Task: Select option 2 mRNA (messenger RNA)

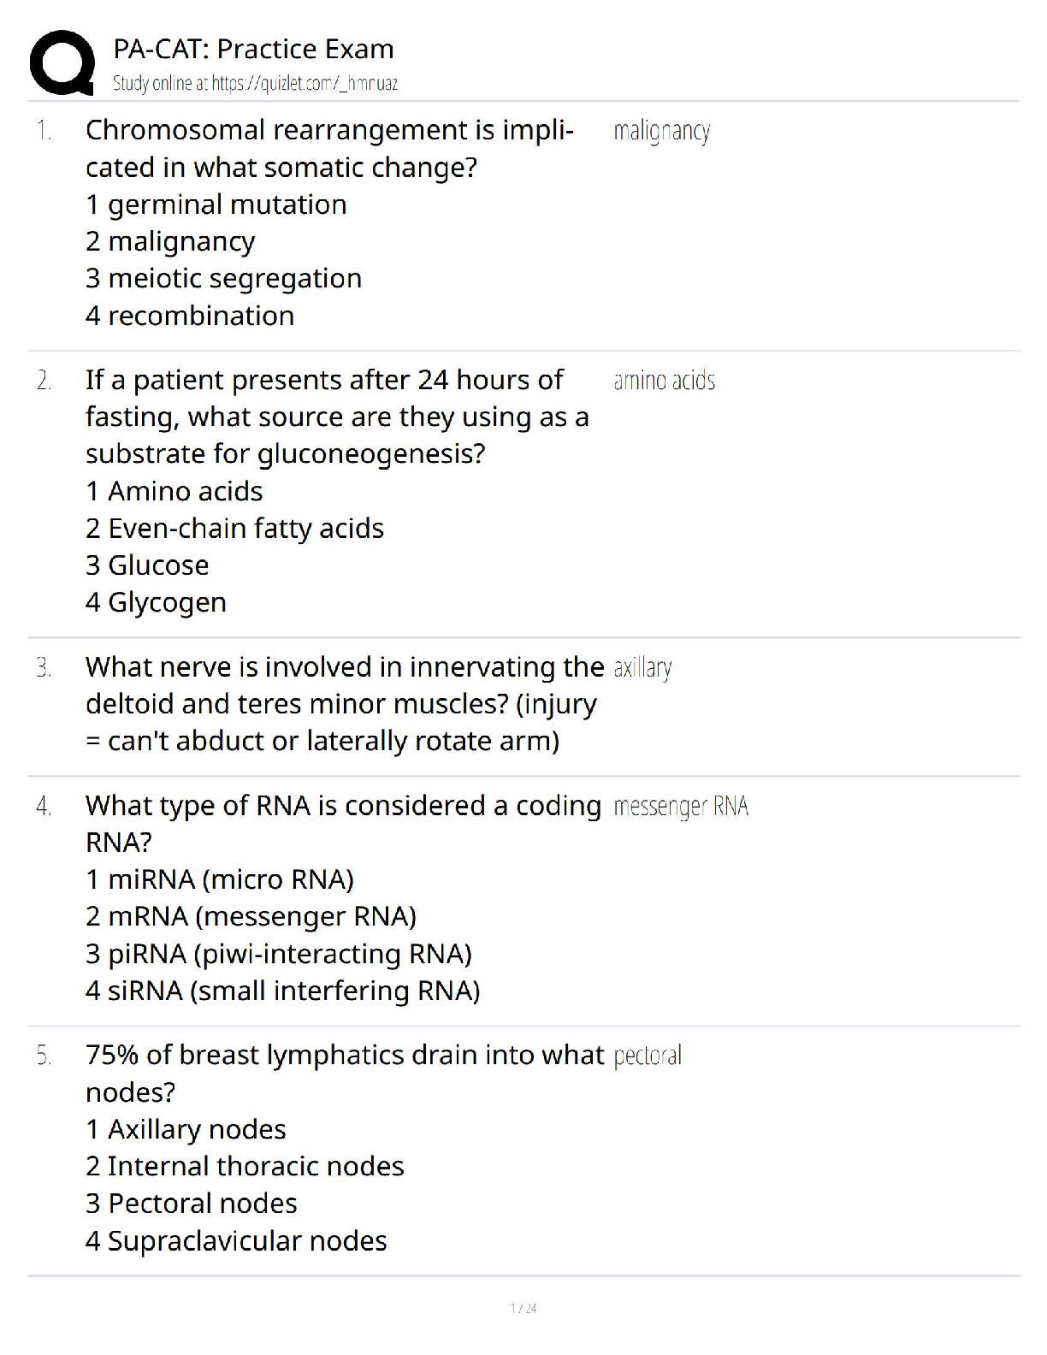Action: [251, 916]
